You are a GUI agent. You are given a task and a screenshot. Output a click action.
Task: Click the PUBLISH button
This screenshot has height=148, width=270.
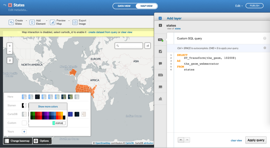coord(254,6)
